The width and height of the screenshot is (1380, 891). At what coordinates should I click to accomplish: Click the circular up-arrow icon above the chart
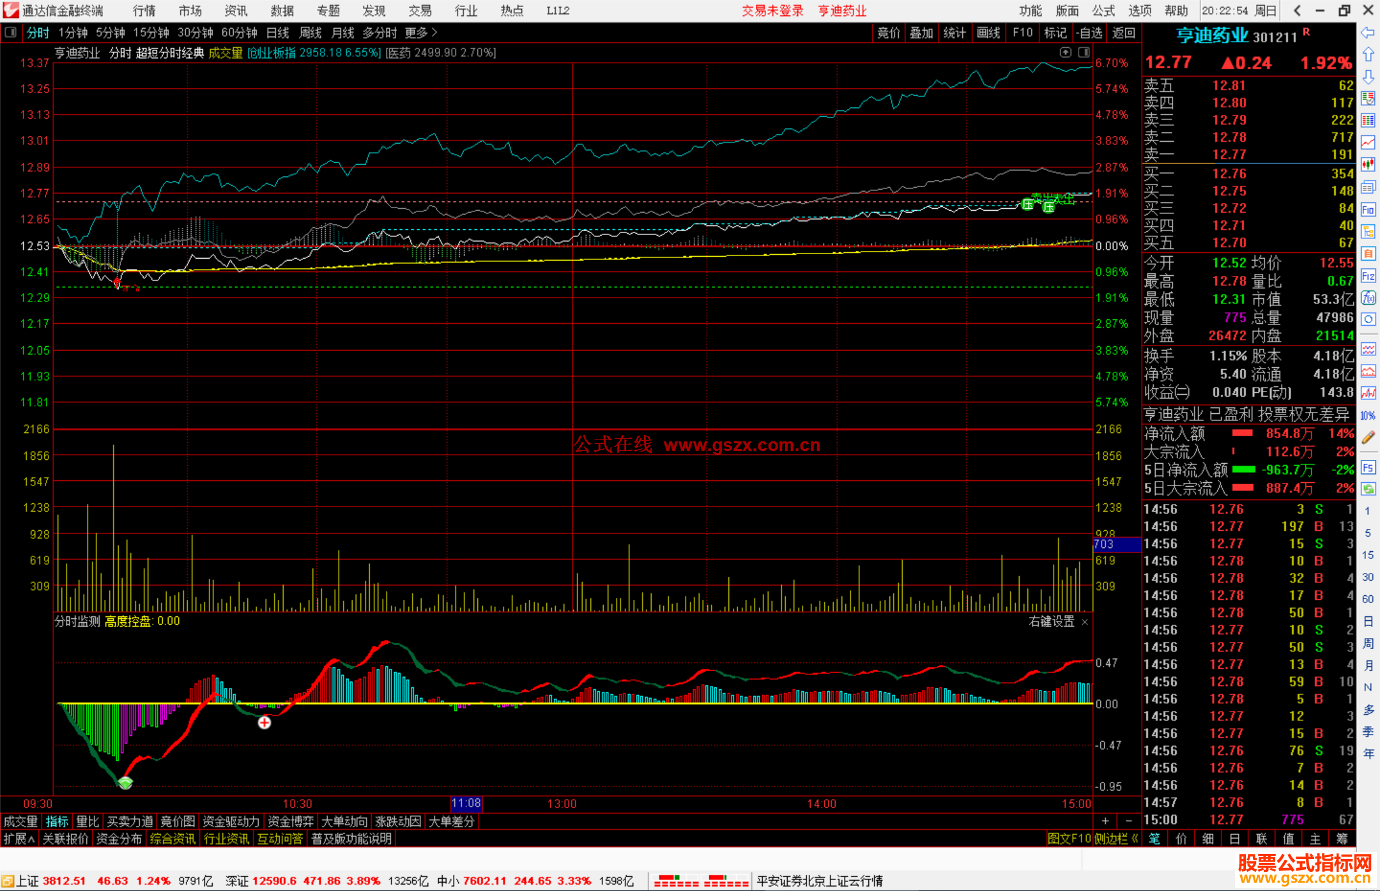coord(1065,52)
